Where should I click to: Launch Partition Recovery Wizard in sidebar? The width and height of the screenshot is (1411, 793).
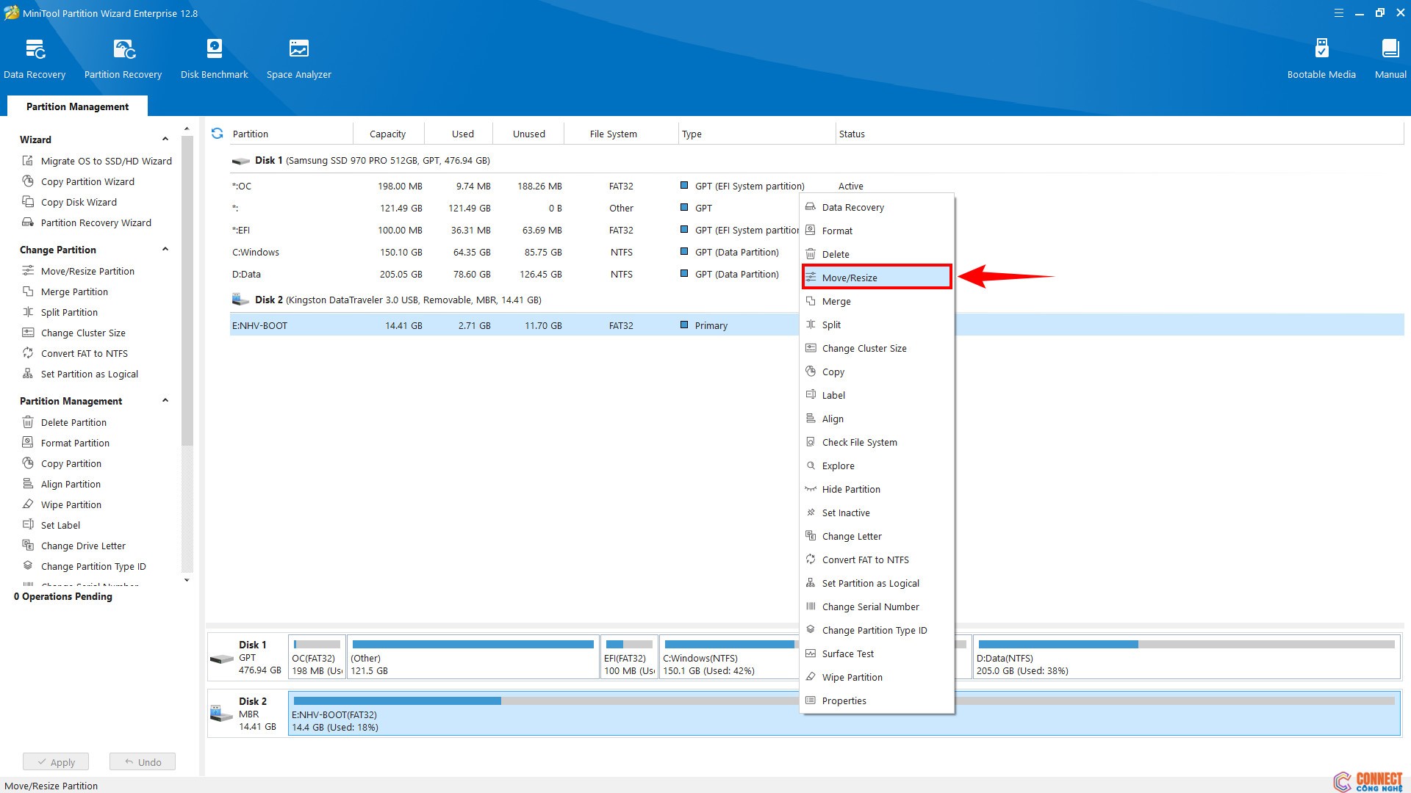[x=87, y=222]
